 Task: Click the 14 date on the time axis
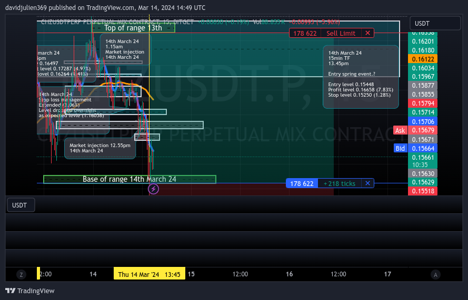[x=93, y=274]
